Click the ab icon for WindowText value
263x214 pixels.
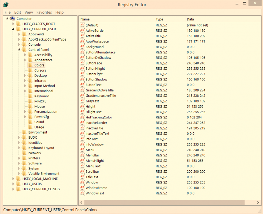(82, 193)
